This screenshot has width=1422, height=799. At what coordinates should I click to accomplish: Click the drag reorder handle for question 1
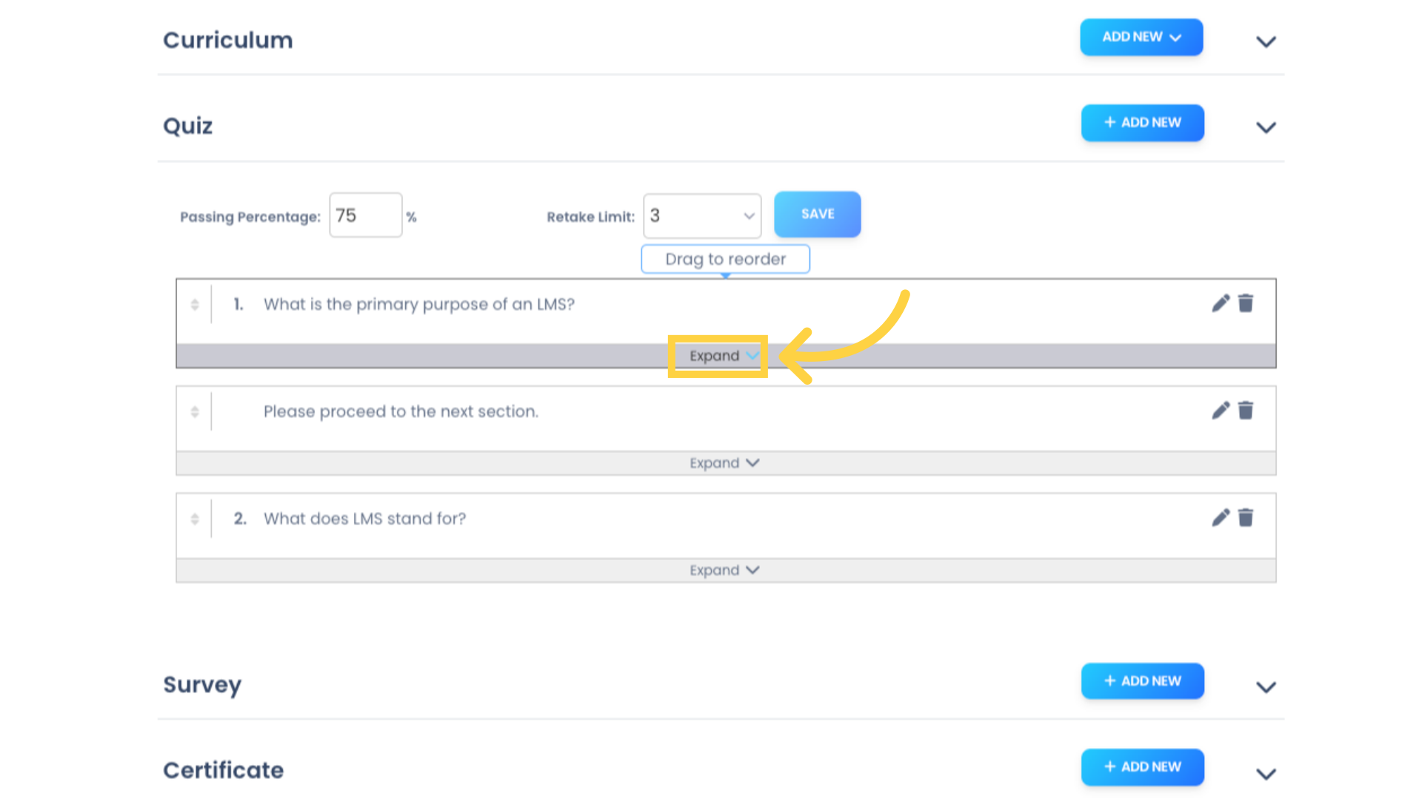(194, 303)
